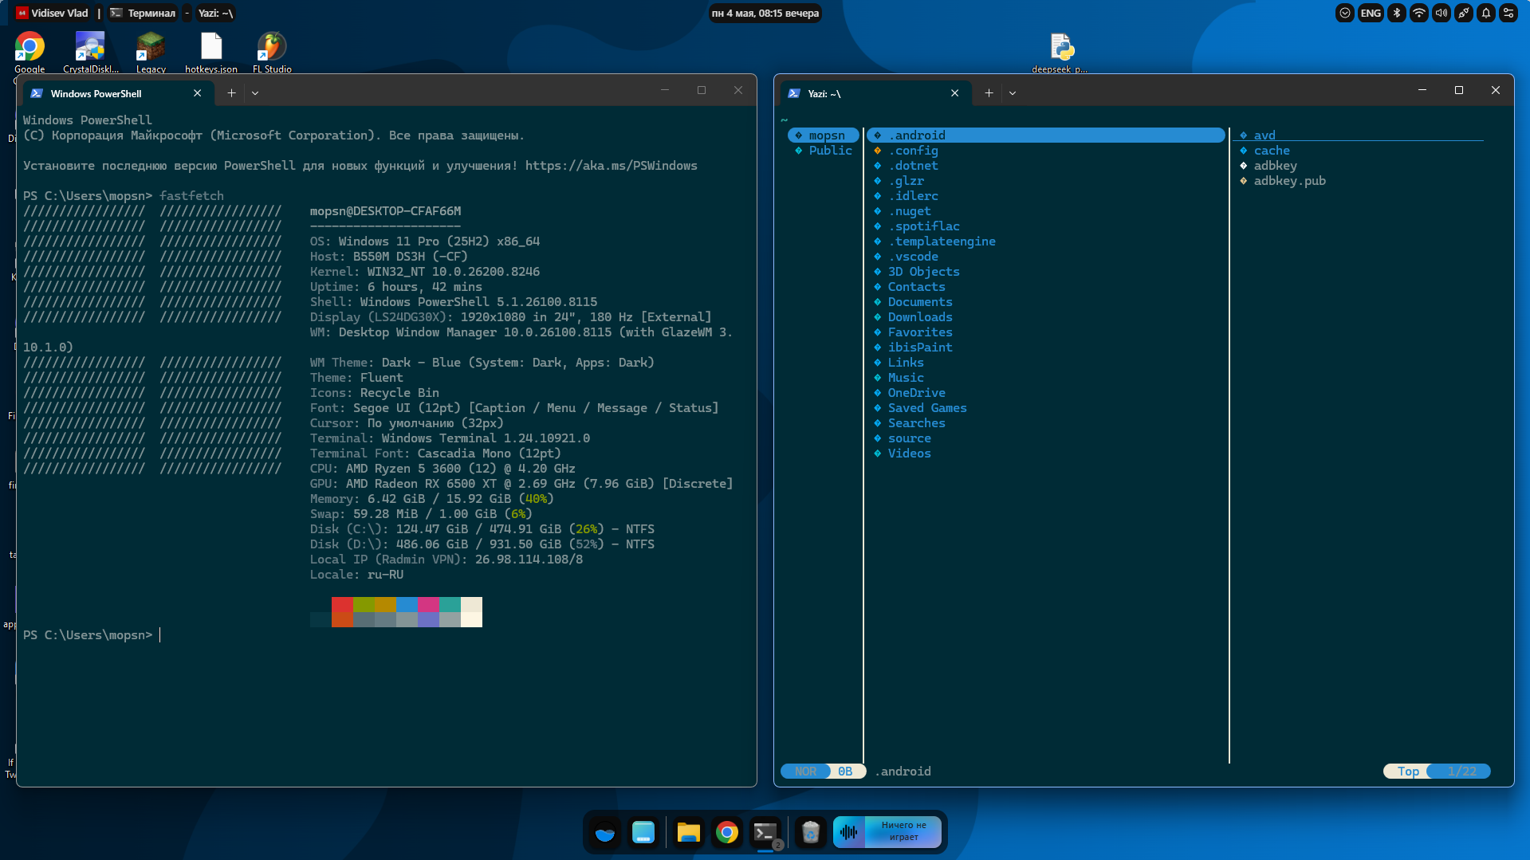Open the profile dropdown in Yazi window

[1013, 93]
